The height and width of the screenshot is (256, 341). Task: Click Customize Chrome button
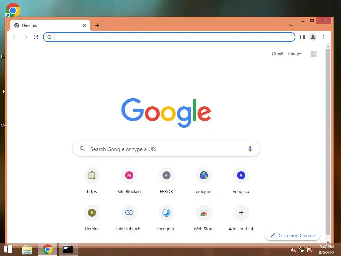pos(292,235)
